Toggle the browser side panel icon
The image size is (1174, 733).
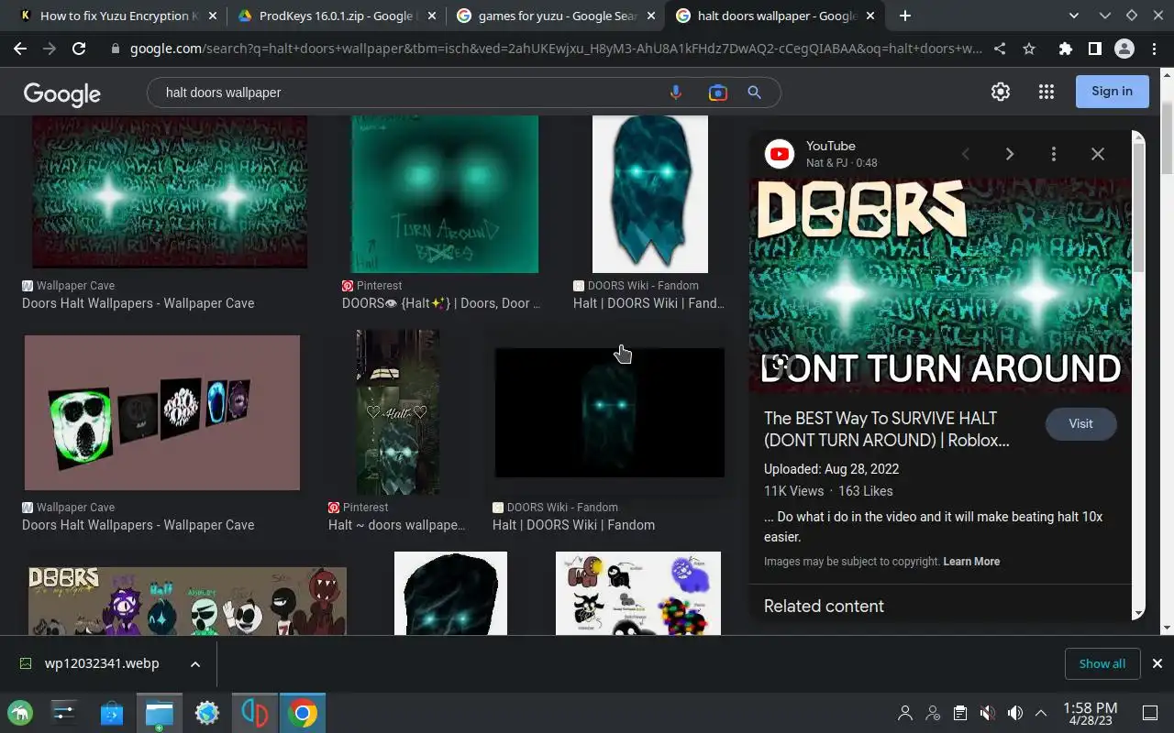pos(1094,49)
